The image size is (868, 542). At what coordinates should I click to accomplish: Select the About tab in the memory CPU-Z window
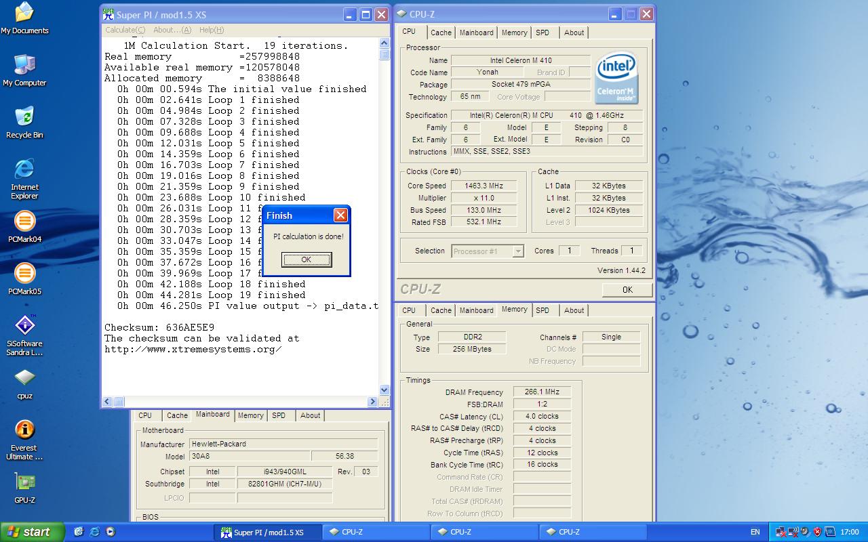pyautogui.click(x=574, y=310)
